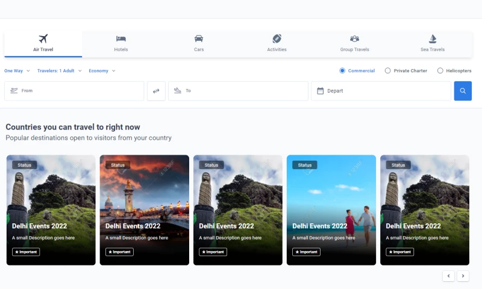
Task: Click Important tag on beach couple card
Action: click(x=306, y=252)
